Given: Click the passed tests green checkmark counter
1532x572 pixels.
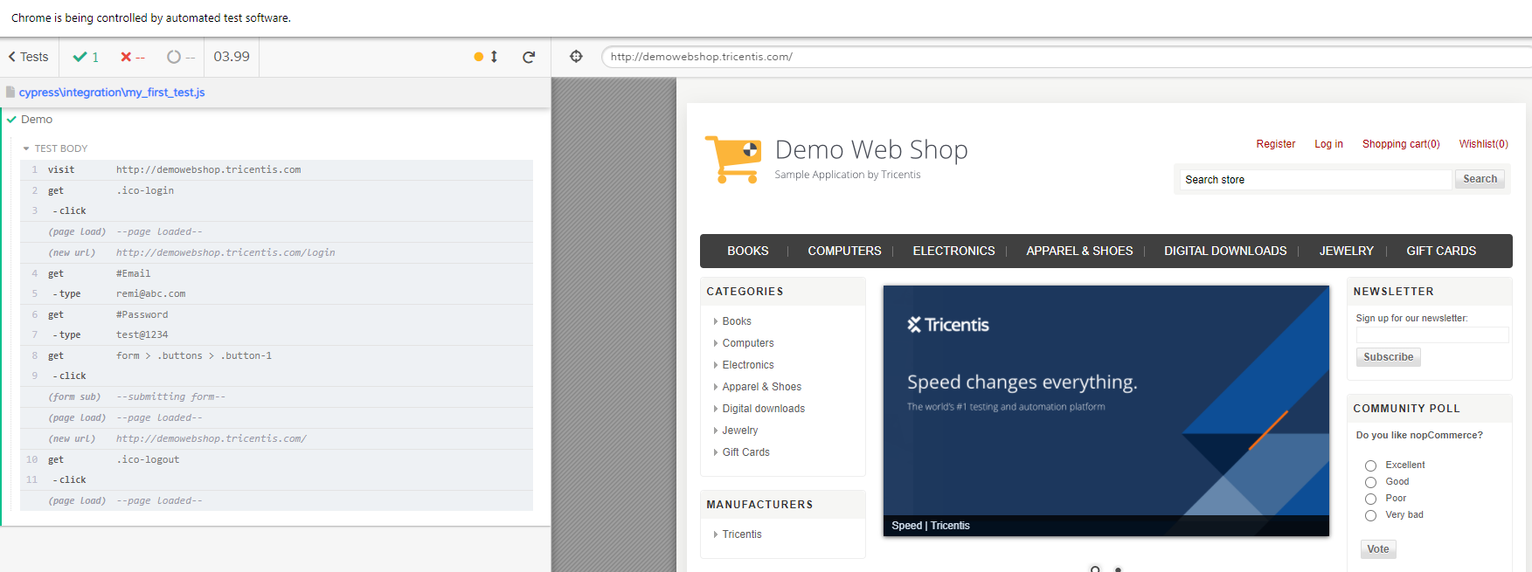Looking at the screenshot, I should [x=86, y=57].
